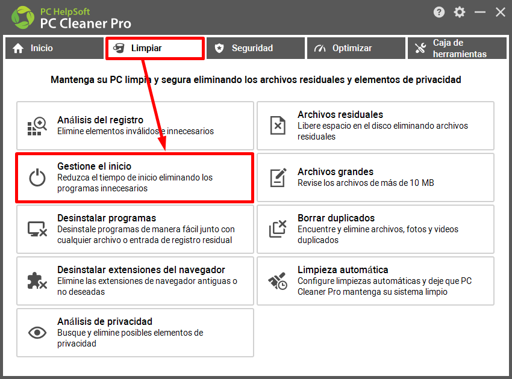Start Análisis de privacidad
512x379 pixels.
click(135, 333)
